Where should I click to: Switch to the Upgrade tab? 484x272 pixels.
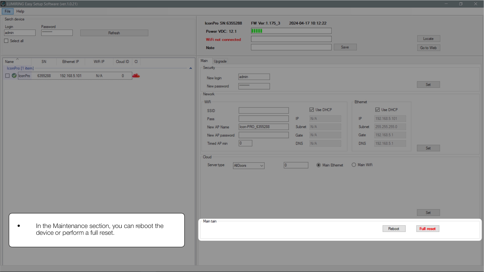click(x=220, y=61)
